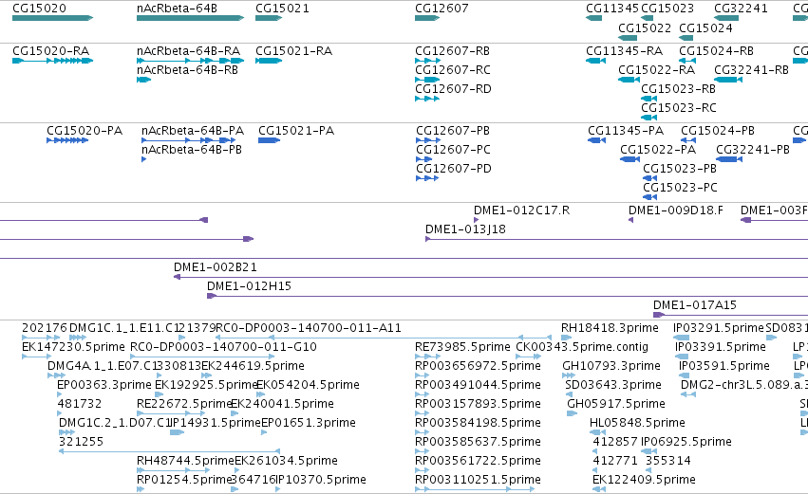Select the nAcRbeta-64B-PB protein feature
The width and height of the screenshot is (808, 494).
[x=143, y=159]
